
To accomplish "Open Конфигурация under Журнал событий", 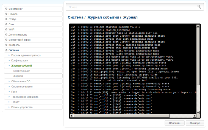I will 33,71.
